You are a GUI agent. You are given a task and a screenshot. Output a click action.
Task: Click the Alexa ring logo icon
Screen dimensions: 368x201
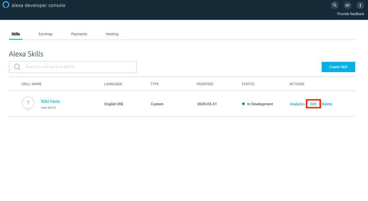pos(6,5)
